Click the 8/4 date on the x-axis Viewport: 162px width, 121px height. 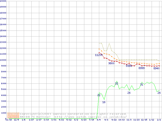point(99,120)
